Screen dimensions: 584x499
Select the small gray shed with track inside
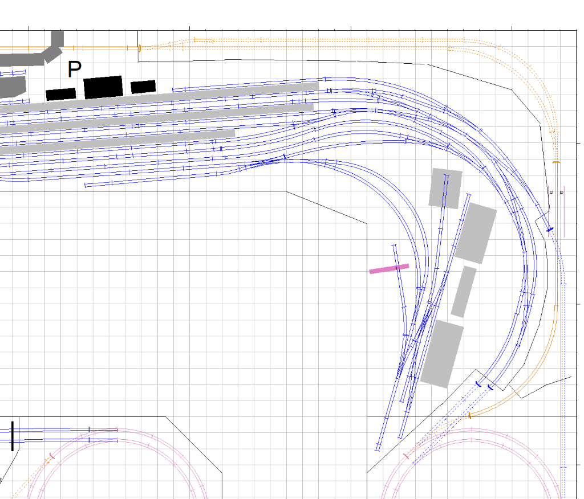pos(445,188)
